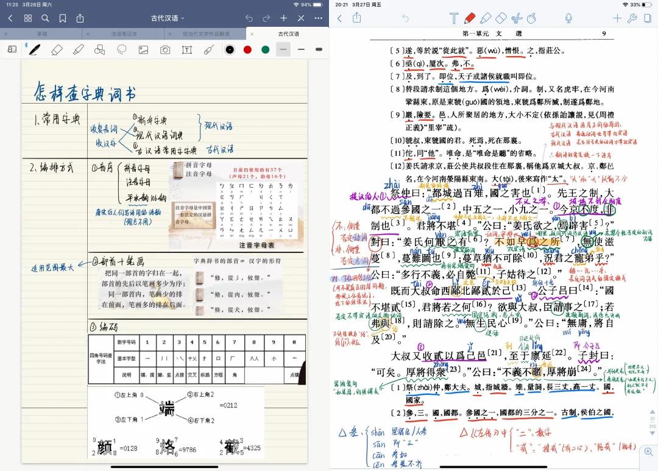Switch to the 现当代文学作品解读 tab
Screen dimensions: 658x471
click(x=206, y=34)
